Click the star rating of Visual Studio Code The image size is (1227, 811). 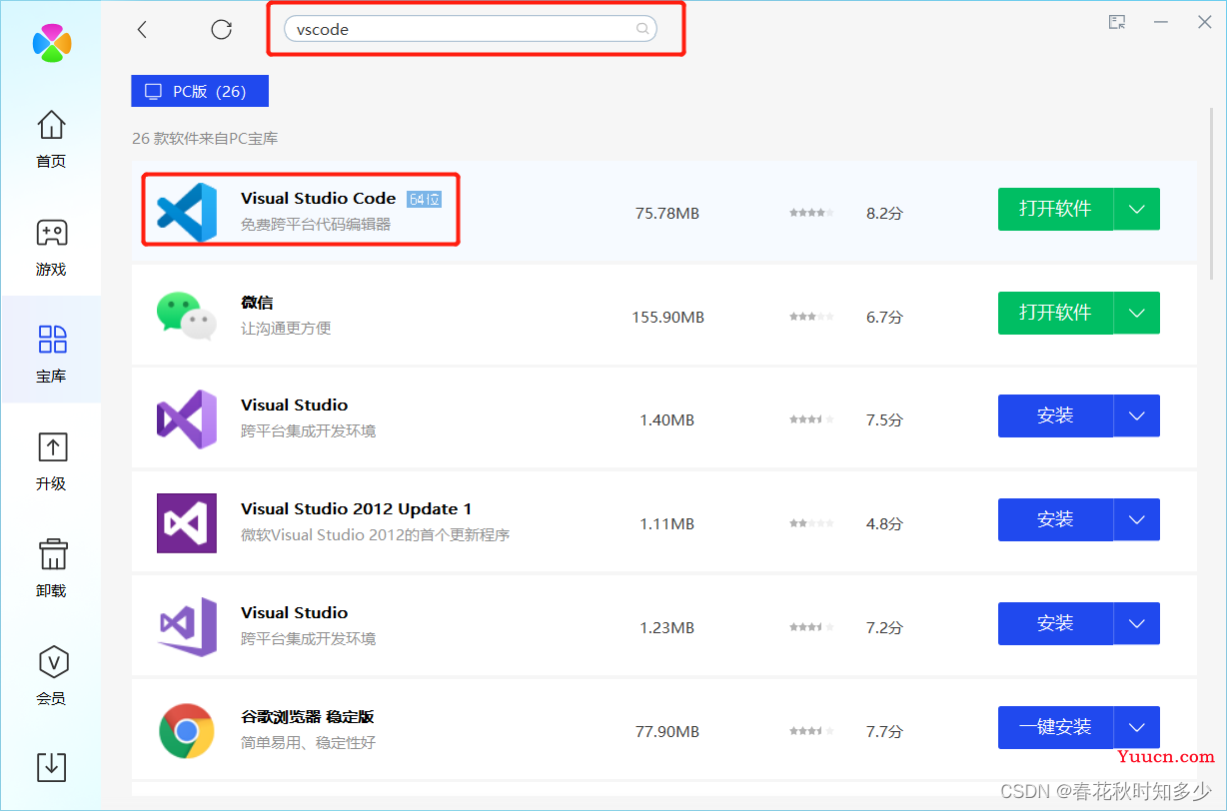click(810, 213)
